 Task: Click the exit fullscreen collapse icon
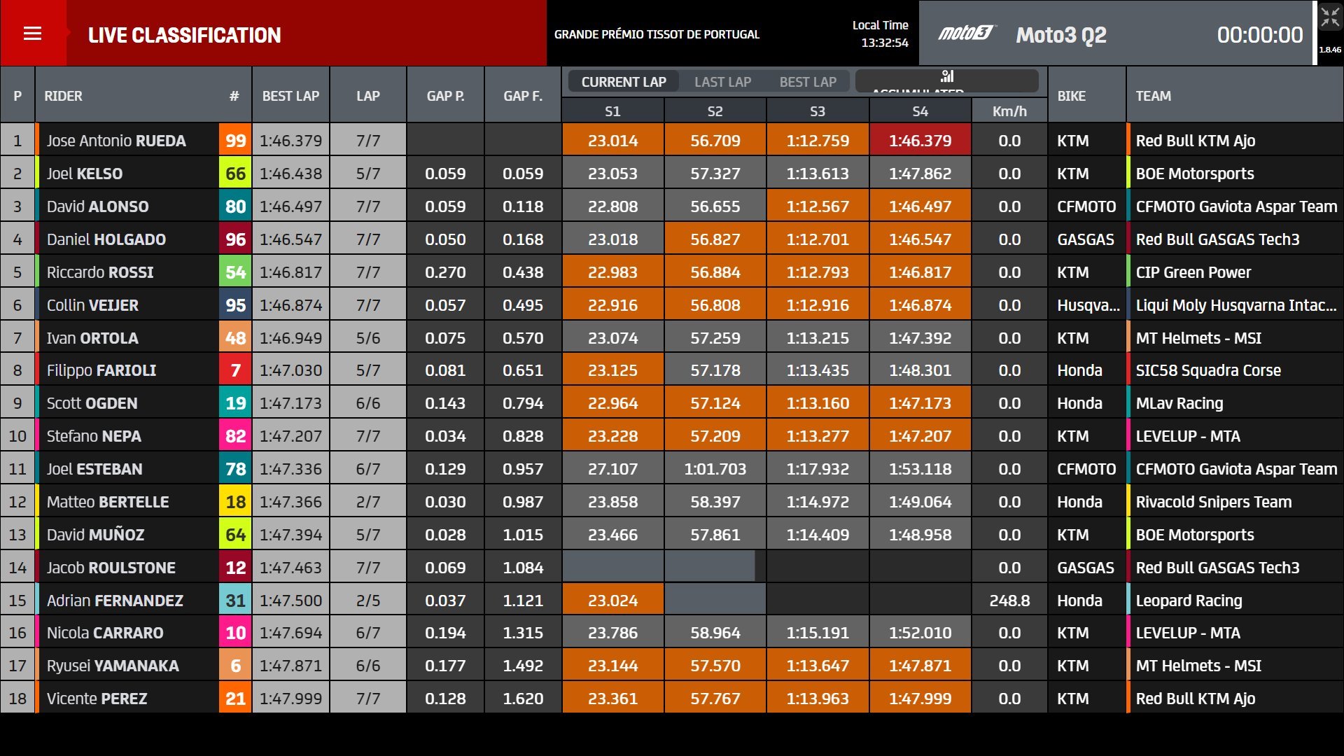1329,18
